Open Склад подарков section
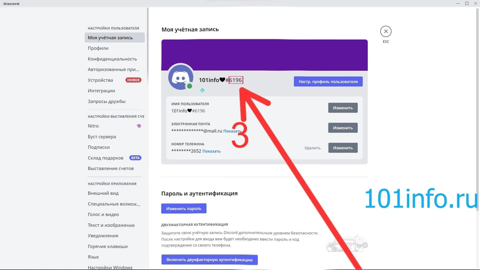Image resolution: width=480 pixels, height=270 pixels. [114, 158]
